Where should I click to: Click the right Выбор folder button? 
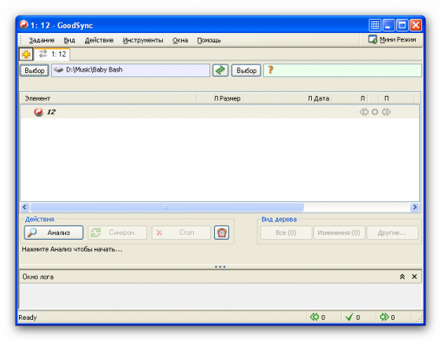pyautogui.click(x=246, y=71)
